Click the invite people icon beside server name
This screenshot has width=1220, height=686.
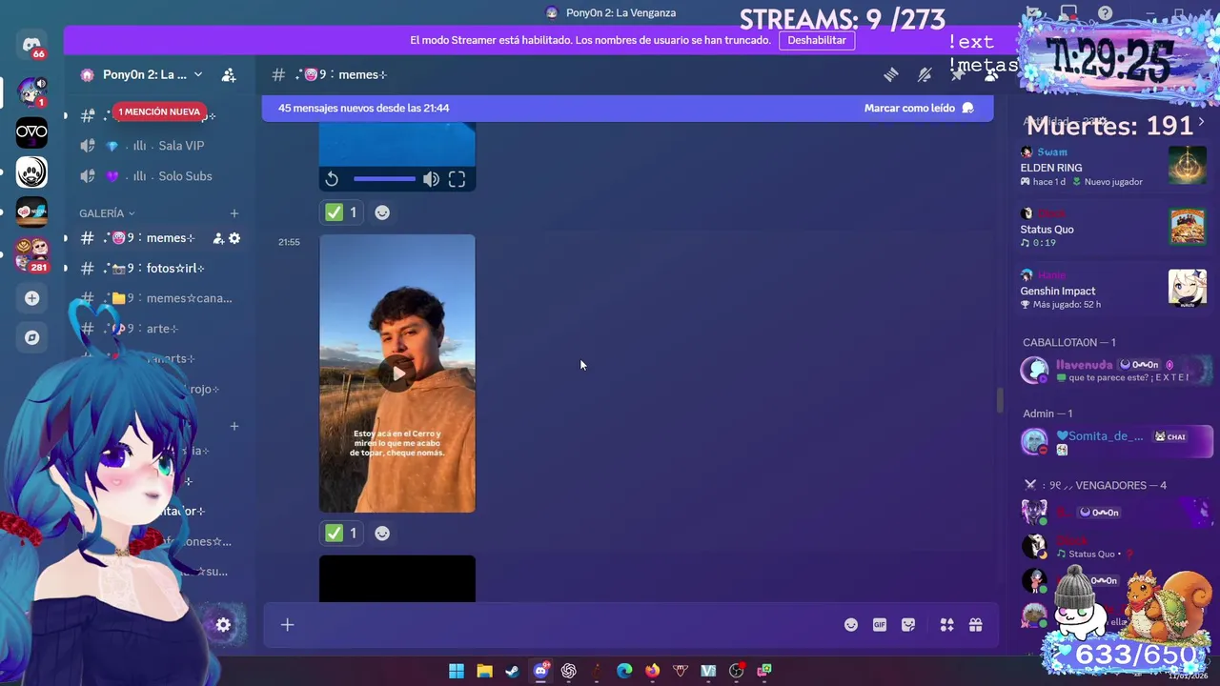pyautogui.click(x=229, y=74)
